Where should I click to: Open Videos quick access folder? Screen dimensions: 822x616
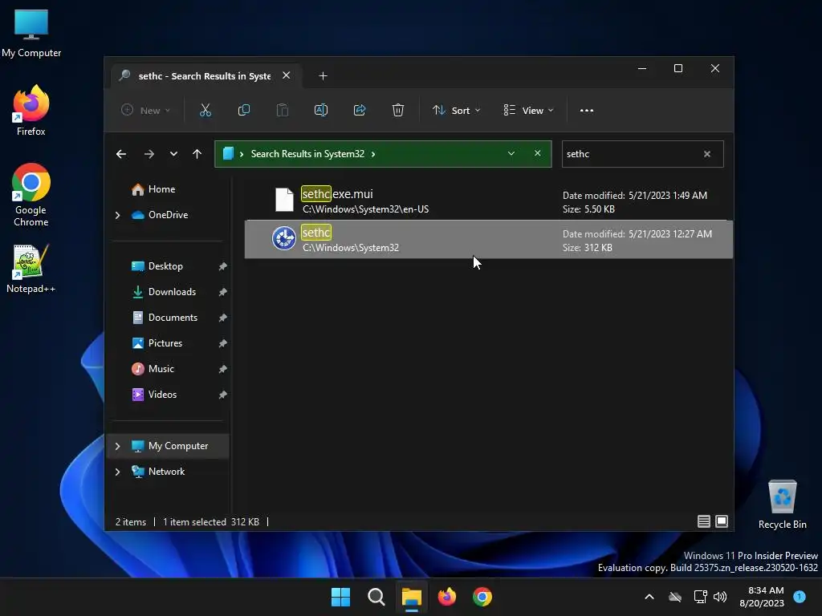162,395
